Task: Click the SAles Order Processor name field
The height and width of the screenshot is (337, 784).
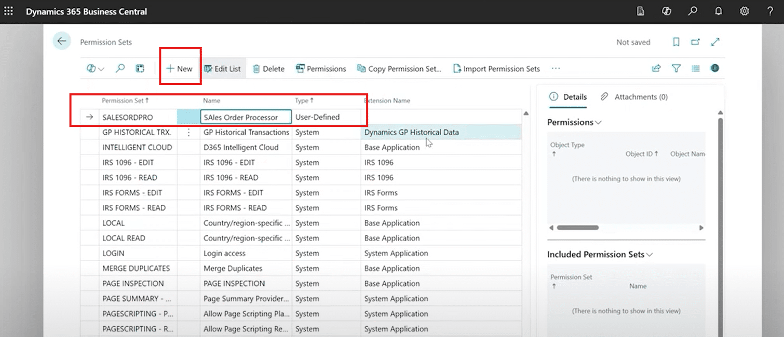Action: point(246,117)
